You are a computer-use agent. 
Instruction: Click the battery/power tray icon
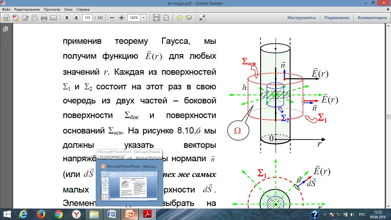point(346,214)
